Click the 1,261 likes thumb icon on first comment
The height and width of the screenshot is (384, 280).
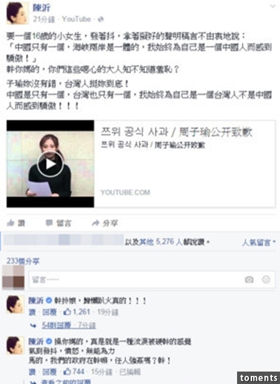click(x=67, y=312)
